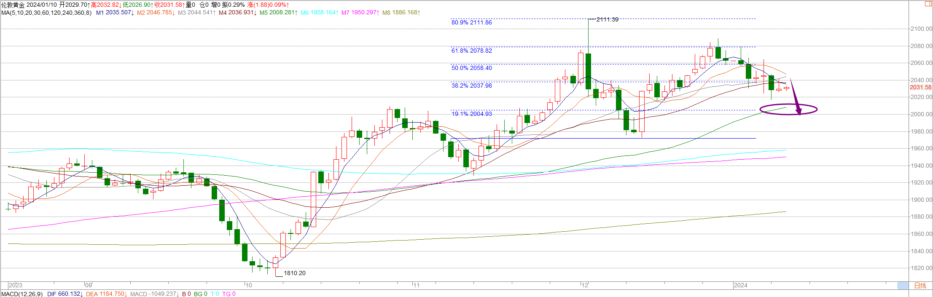Click the MACD(12,26,9) indicator label
This screenshot has width=933, height=297.
pyautogui.click(x=22, y=294)
